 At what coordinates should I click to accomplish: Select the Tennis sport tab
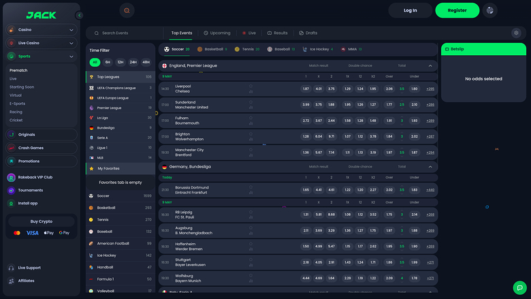pos(247,50)
